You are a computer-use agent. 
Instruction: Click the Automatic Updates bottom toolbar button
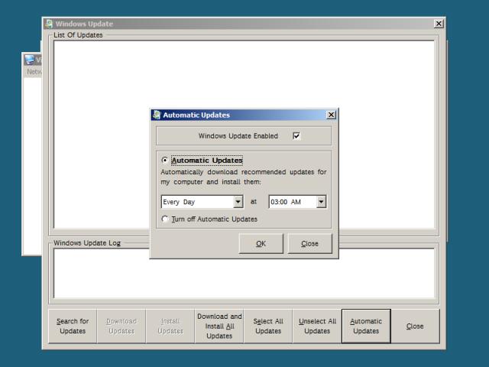tap(366, 326)
